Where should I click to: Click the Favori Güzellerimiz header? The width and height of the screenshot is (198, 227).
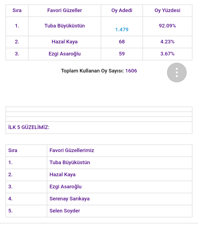(x=72, y=150)
